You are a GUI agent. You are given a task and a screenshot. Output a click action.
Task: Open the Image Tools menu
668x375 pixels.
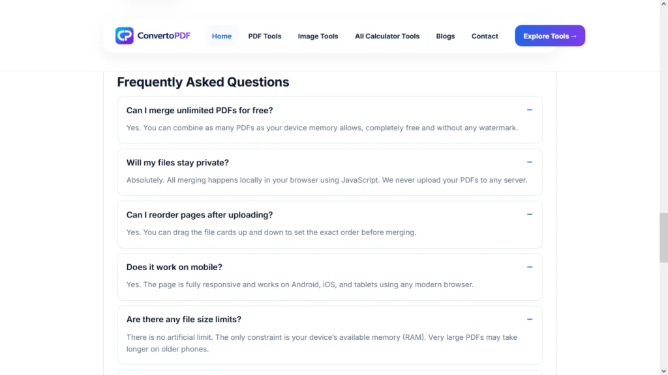coord(318,36)
